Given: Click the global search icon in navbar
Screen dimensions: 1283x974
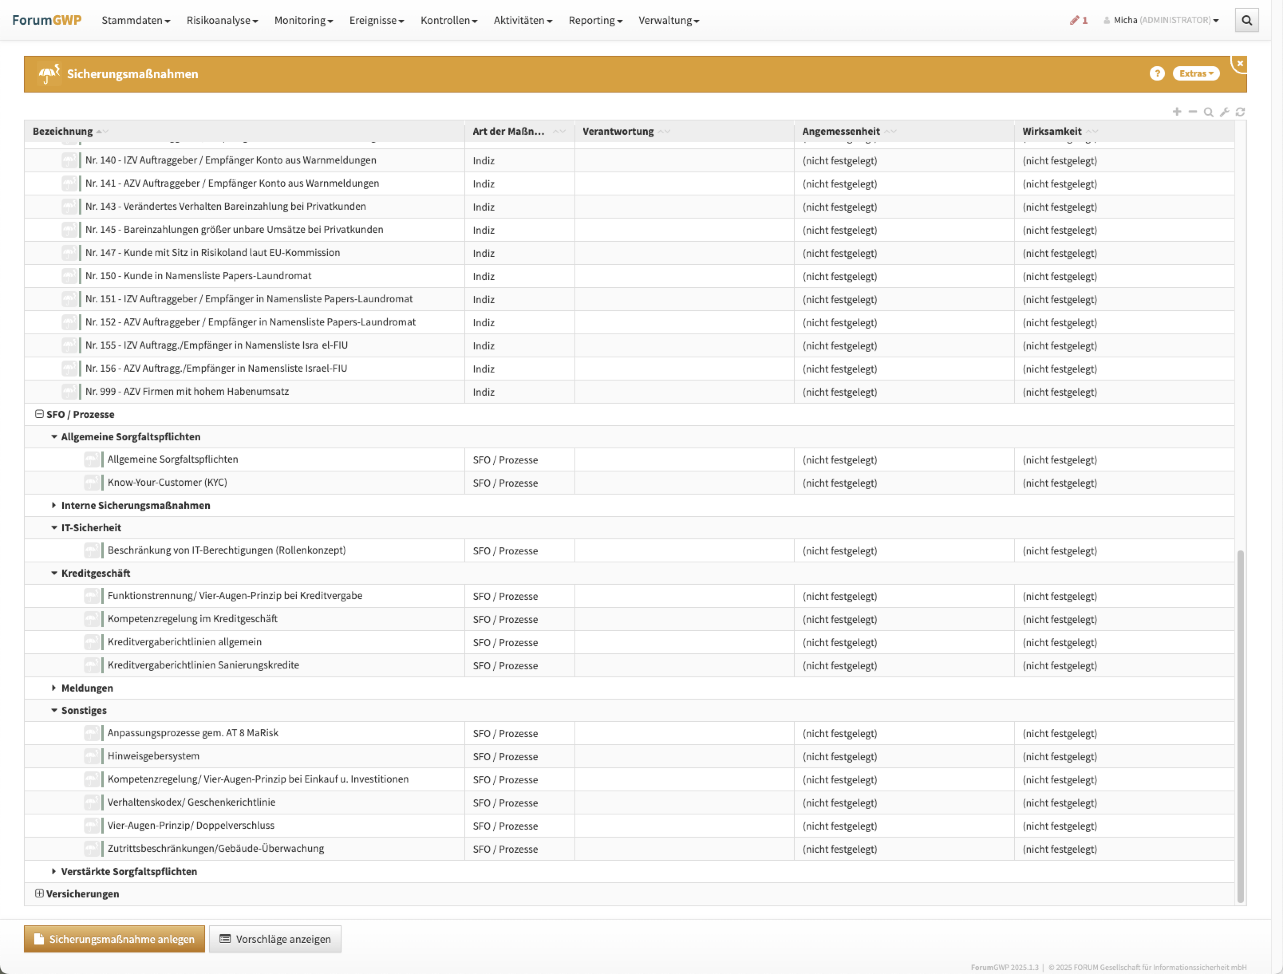Looking at the screenshot, I should point(1246,20).
